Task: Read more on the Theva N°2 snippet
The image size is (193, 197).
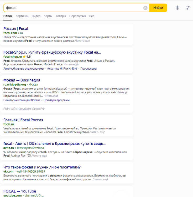Action: (82, 41)
